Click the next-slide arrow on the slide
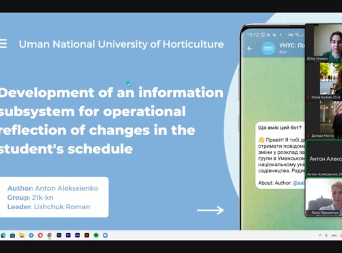 click(210, 210)
